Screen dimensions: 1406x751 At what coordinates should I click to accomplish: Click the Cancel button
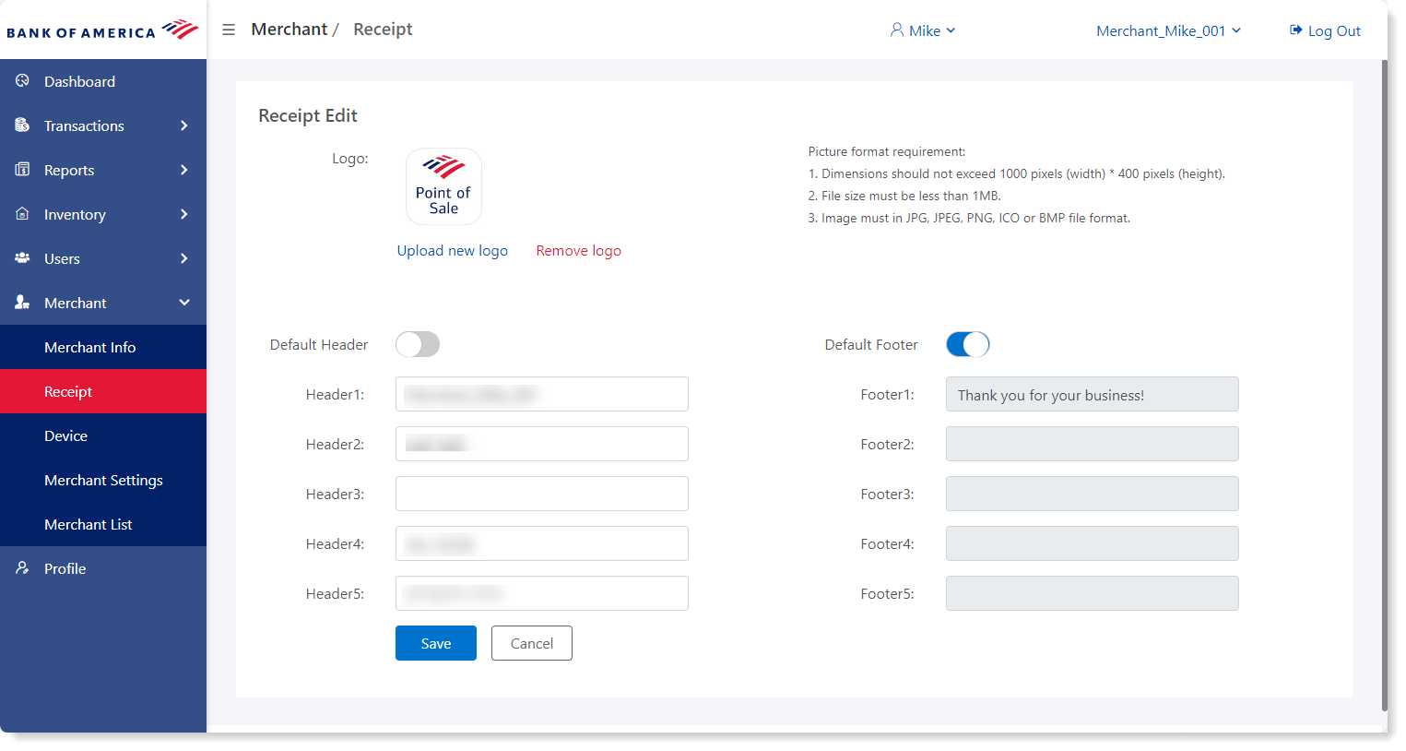(x=532, y=643)
